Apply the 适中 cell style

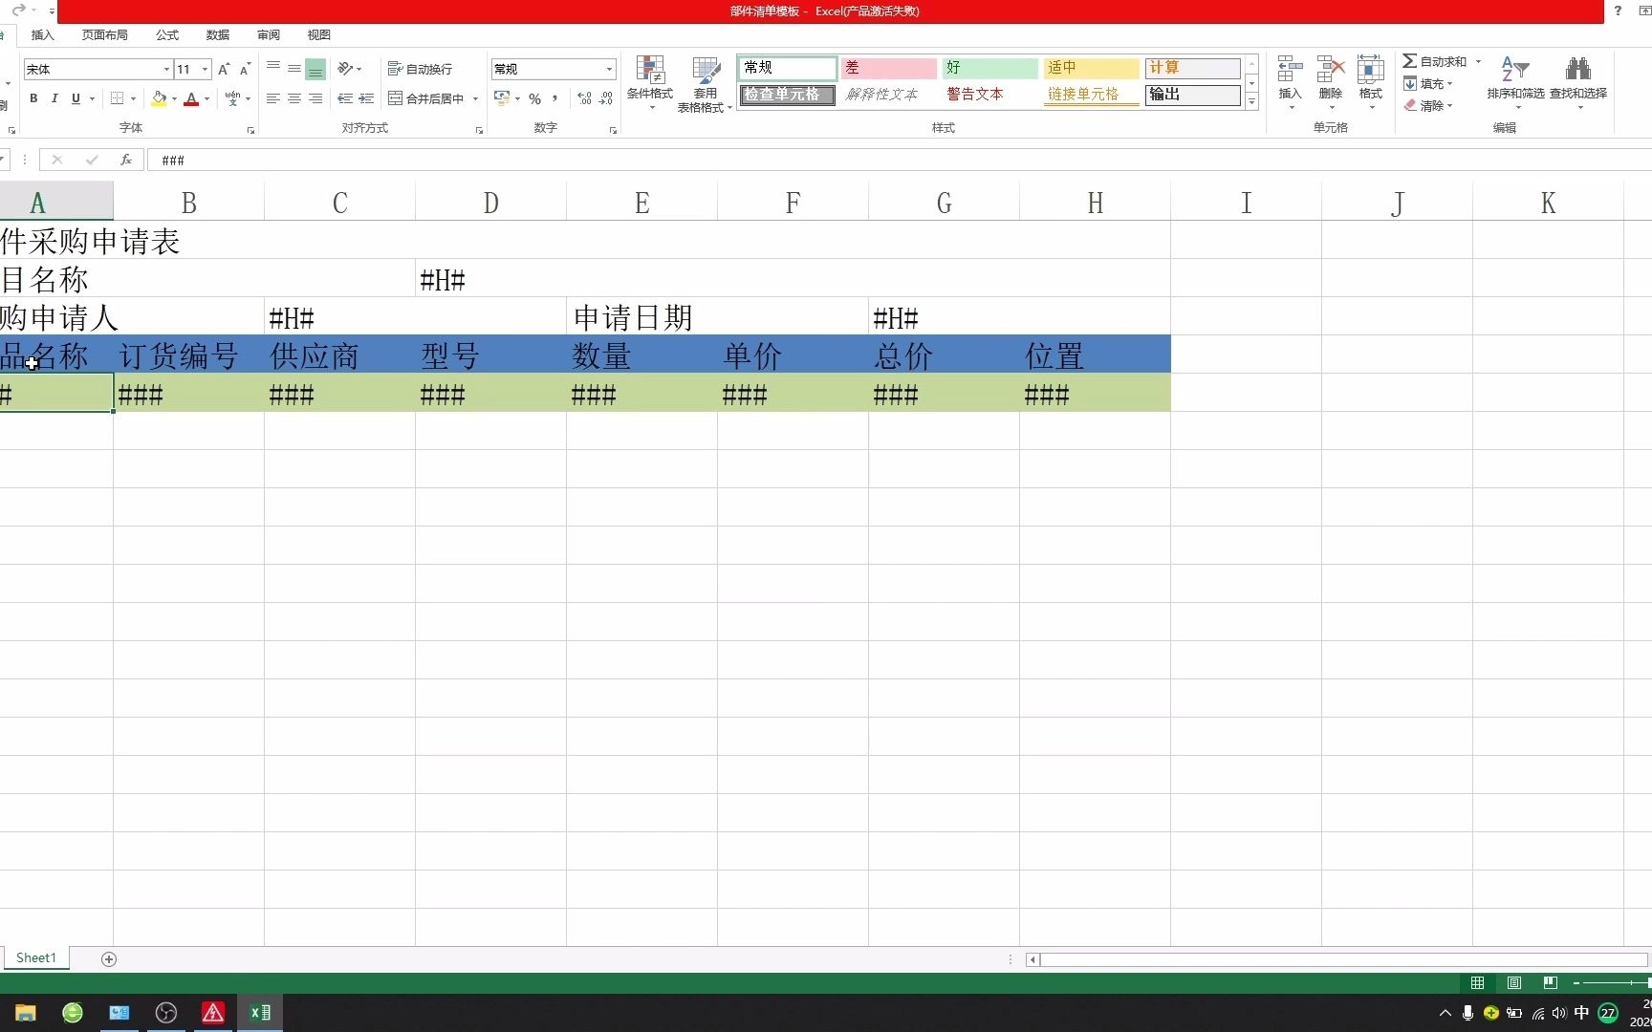coord(1091,68)
